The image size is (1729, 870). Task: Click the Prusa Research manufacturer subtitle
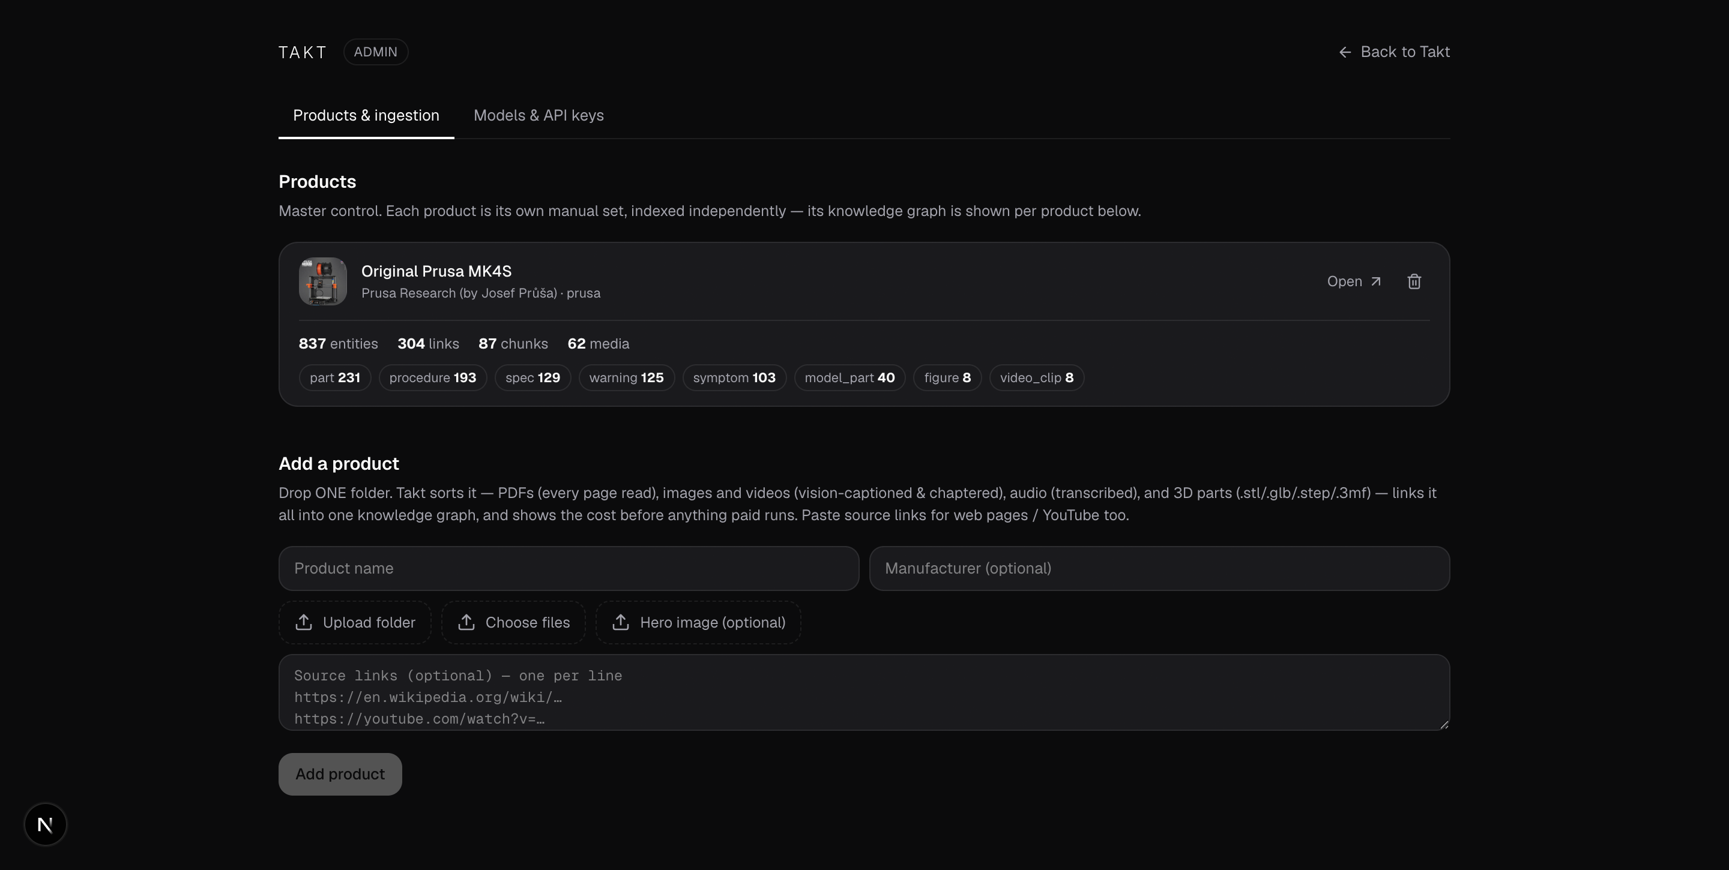480,293
